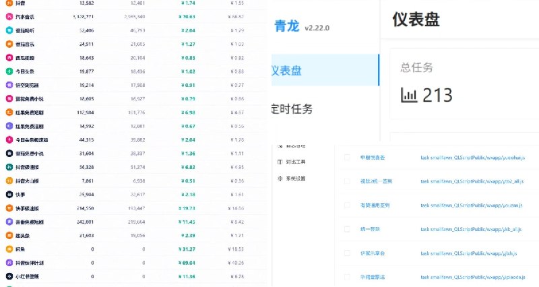Click the 小红书壁纸 app name

click(x=27, y=276)
